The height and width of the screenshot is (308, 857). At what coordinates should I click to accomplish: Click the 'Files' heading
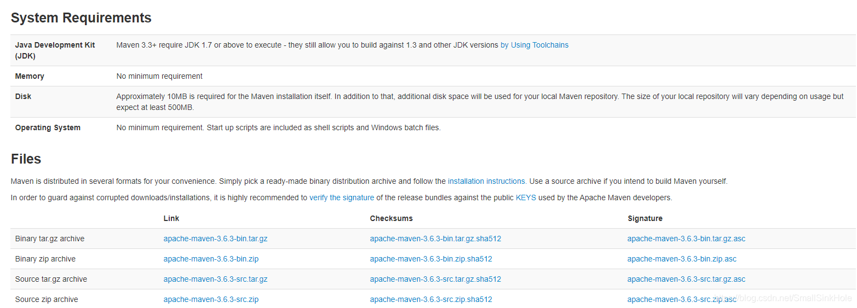click(26, 159)
